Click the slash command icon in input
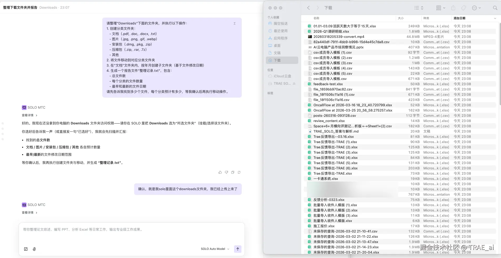The height and width of the screenshot is (258, 501). (x=26, y=249)
